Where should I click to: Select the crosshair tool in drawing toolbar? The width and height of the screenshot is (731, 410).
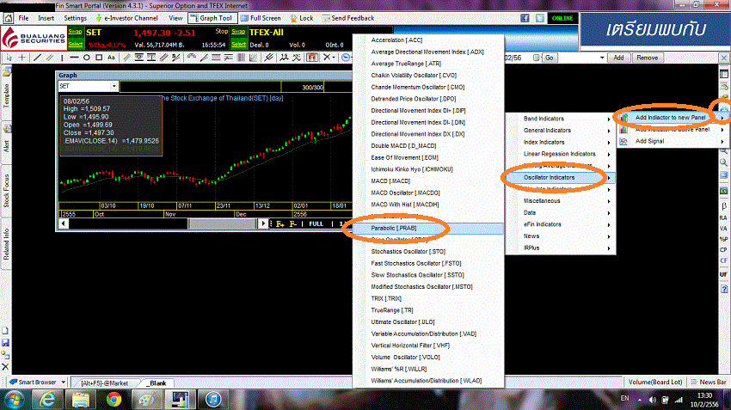[x=21, y=58]
